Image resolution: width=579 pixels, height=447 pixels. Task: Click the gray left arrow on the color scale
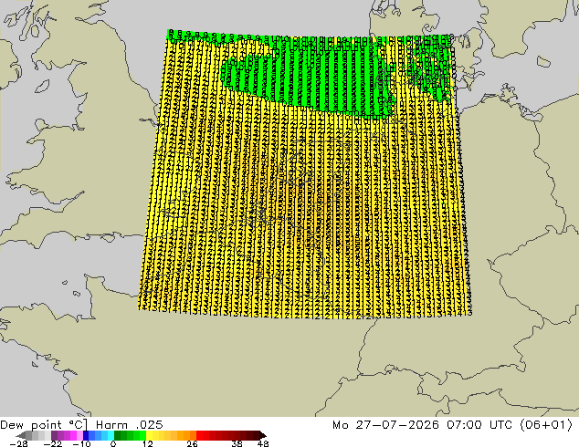(21, 435)
